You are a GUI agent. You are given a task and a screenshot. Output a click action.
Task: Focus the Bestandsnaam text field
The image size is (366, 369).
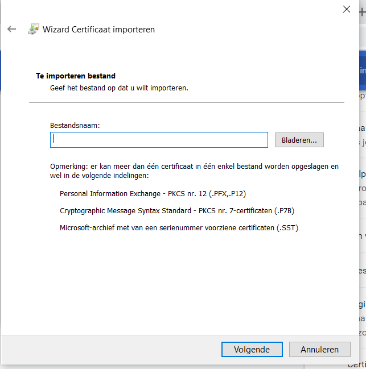pos(159,140)
